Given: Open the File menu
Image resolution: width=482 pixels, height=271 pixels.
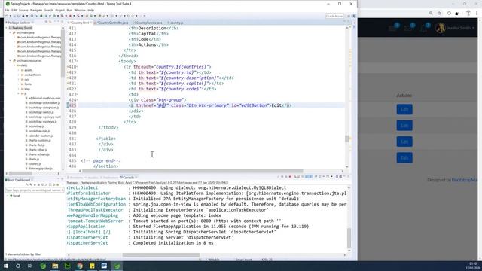Looking at the screenshot, I should pyautogui.click(x=7, y=10).
